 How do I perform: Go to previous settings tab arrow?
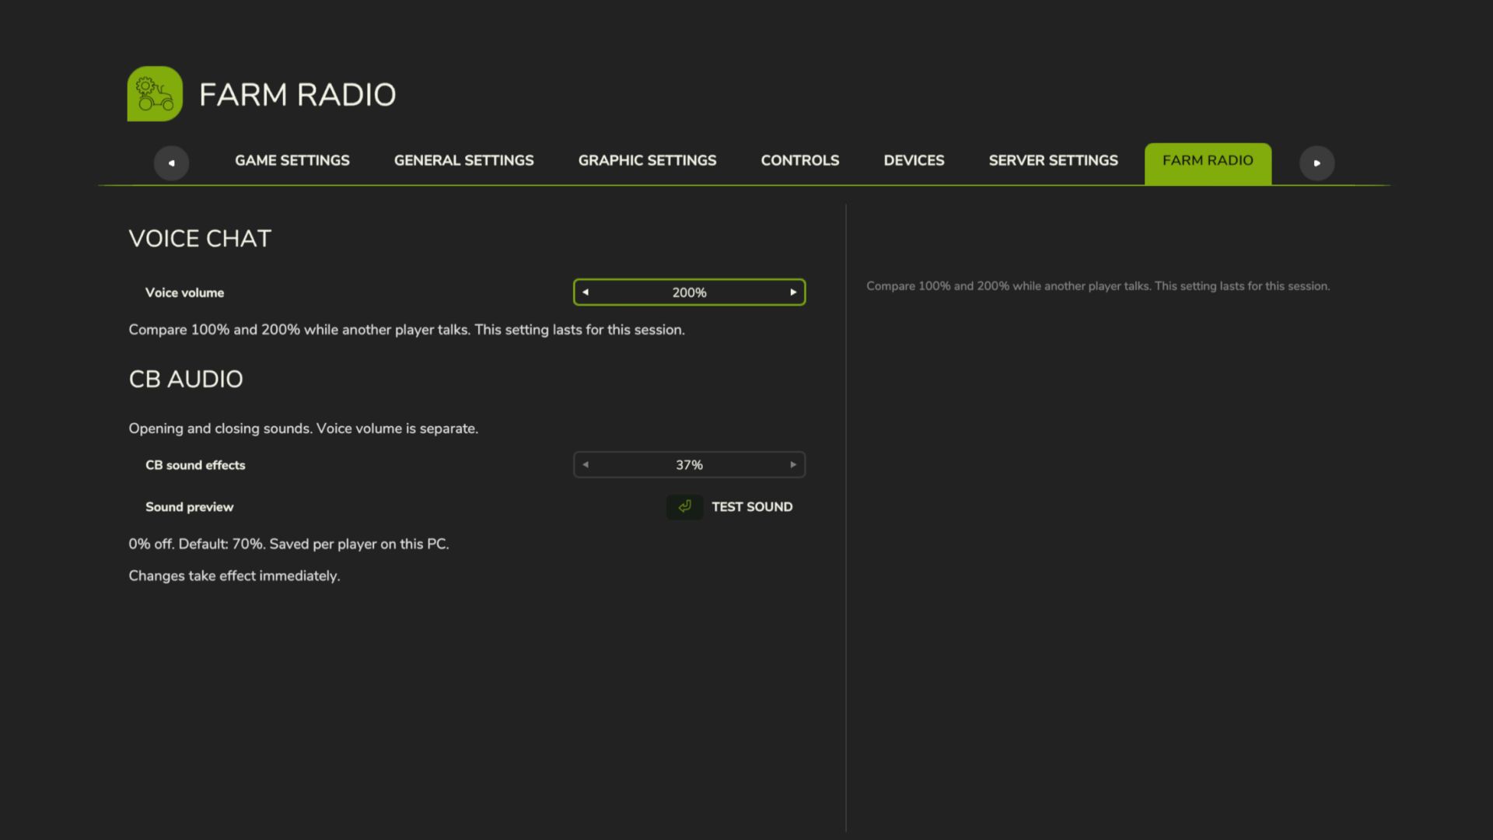(171, 163)
